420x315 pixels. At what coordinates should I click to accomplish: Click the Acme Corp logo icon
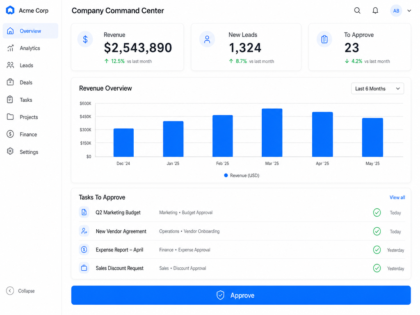coord(10,10)
